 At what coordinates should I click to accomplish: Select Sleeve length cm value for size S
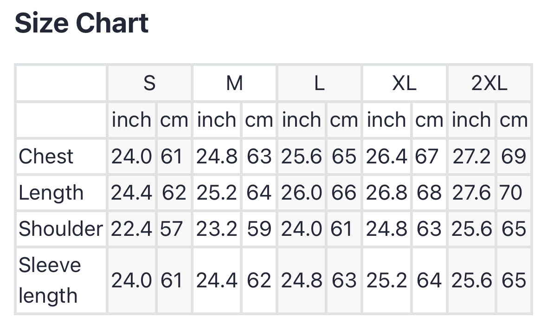coord(172,280)
